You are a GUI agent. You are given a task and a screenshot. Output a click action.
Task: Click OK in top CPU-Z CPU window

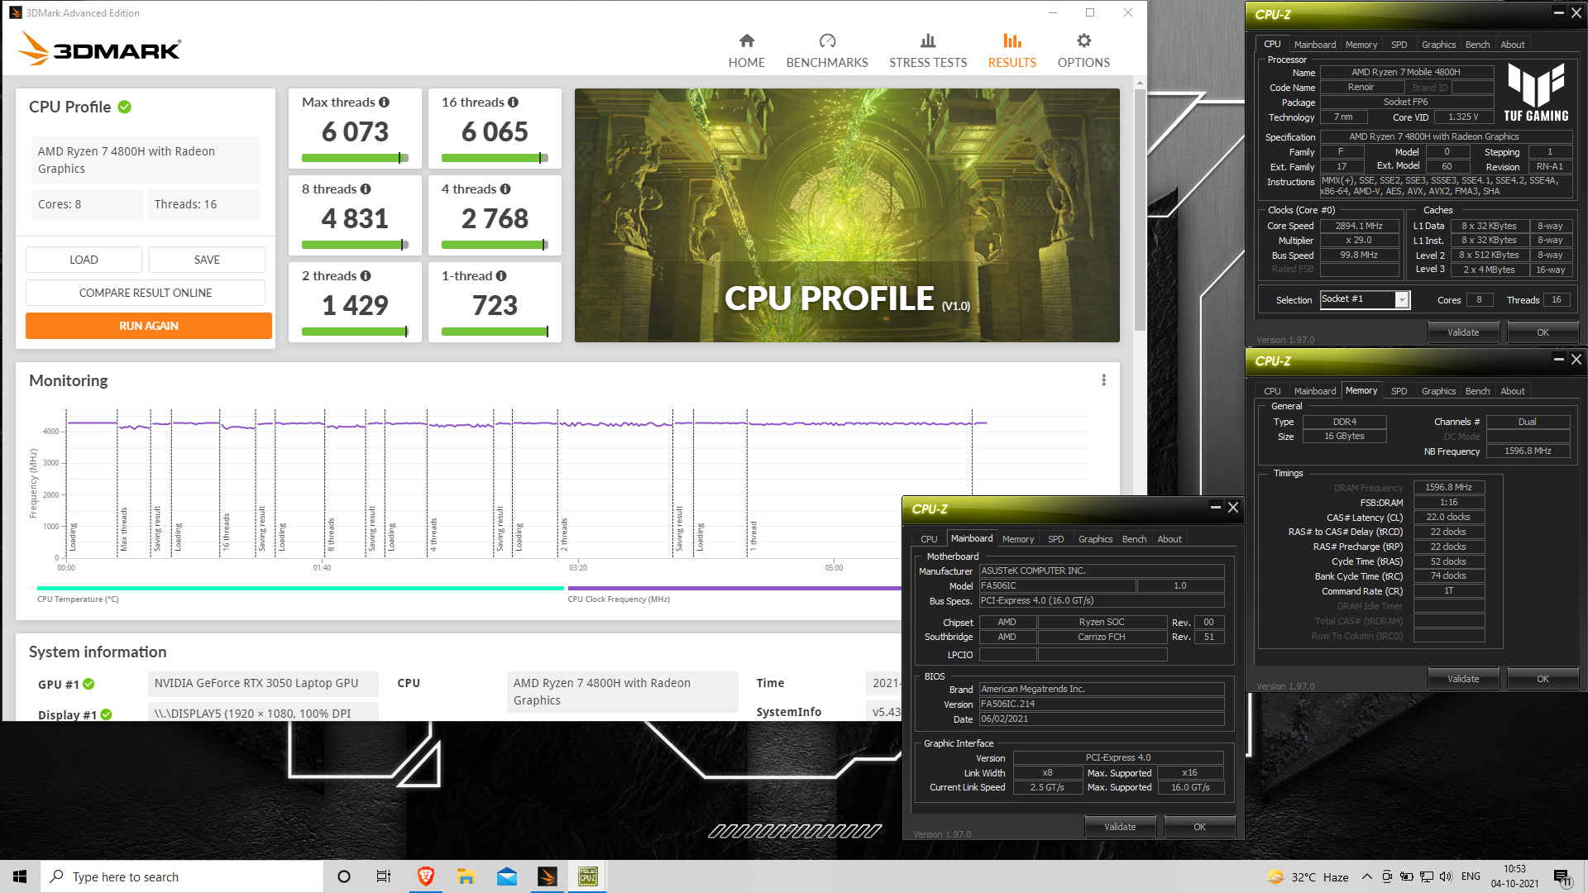pos(1543,332)
